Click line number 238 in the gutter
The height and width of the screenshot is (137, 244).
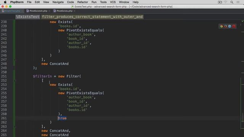tap(4, 22)
